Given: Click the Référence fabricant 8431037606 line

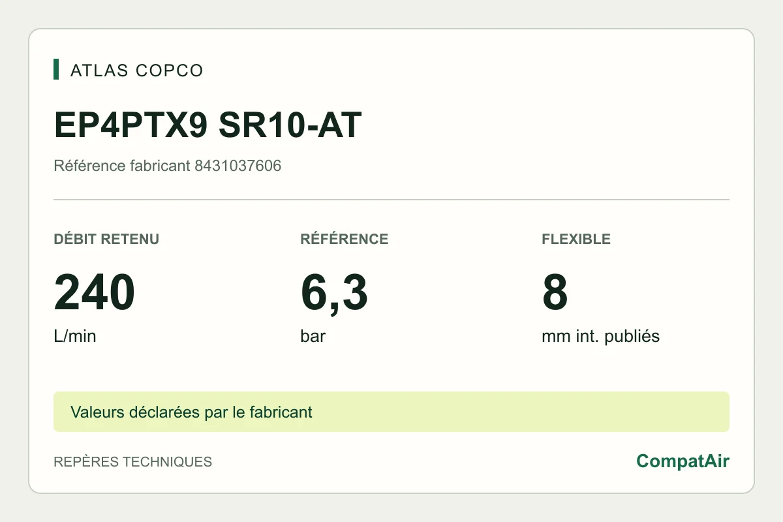Looking at the screenshot, I should point(168,166).
